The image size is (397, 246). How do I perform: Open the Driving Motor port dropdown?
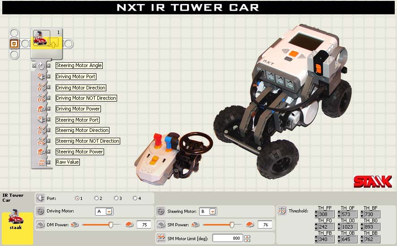click(x=109, y=212)
